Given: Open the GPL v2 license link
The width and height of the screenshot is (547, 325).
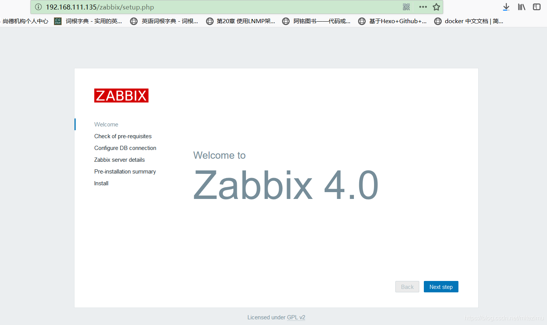Looking at the screenshot, I should pos(296,317).
